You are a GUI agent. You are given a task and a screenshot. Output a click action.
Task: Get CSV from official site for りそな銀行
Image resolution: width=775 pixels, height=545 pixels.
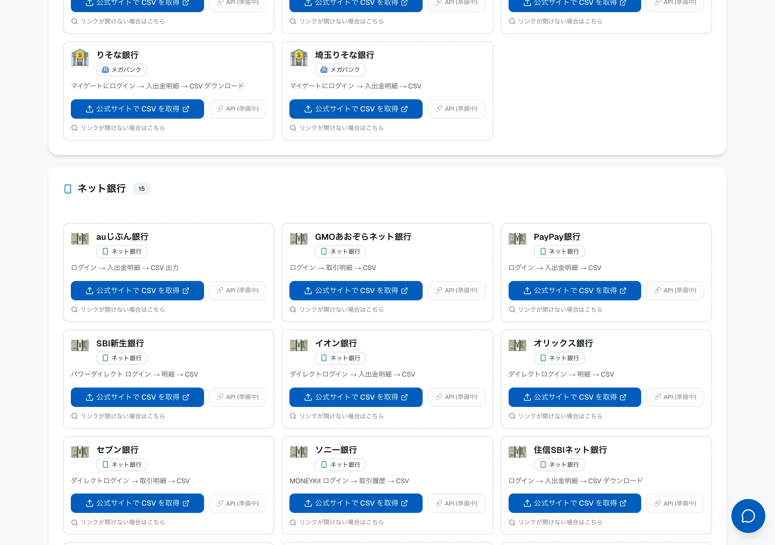coord(137,109)
